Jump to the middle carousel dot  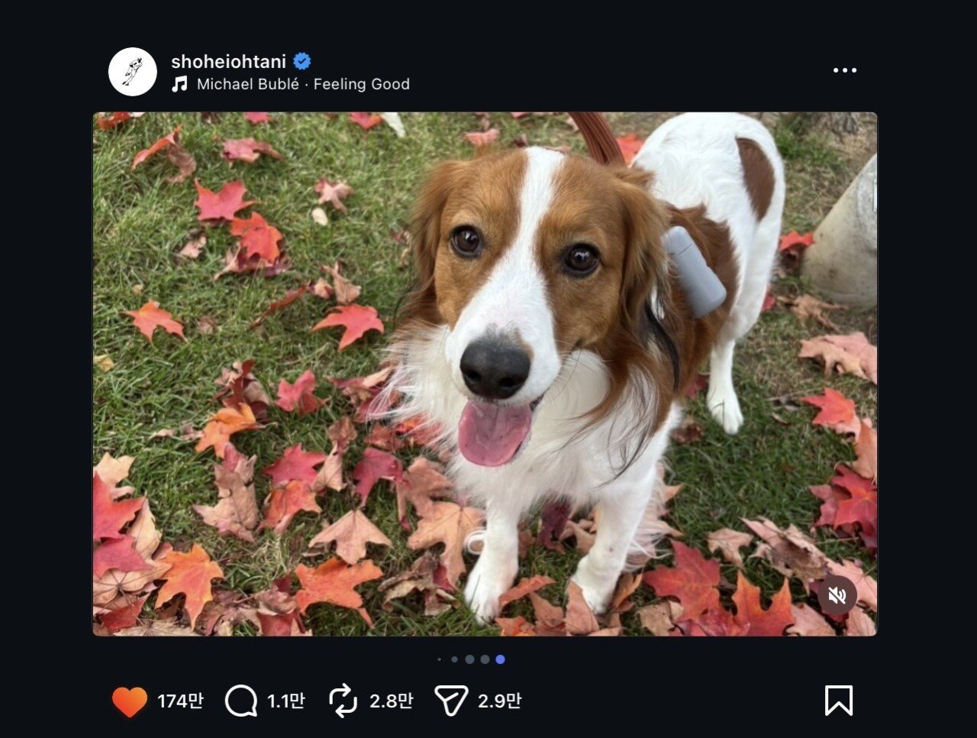coord(469,659)
